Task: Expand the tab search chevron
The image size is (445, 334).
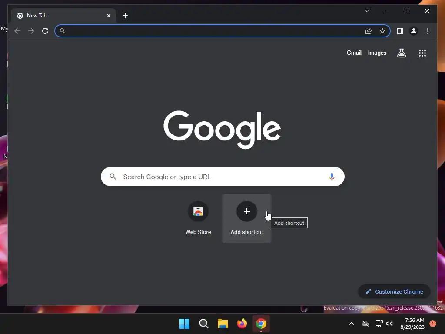Action: click(367, 11)
